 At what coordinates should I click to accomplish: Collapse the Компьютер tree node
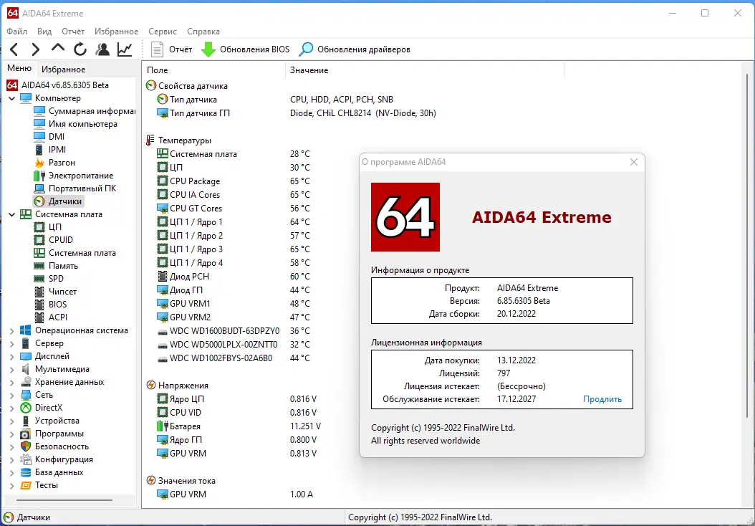[12, 98]
